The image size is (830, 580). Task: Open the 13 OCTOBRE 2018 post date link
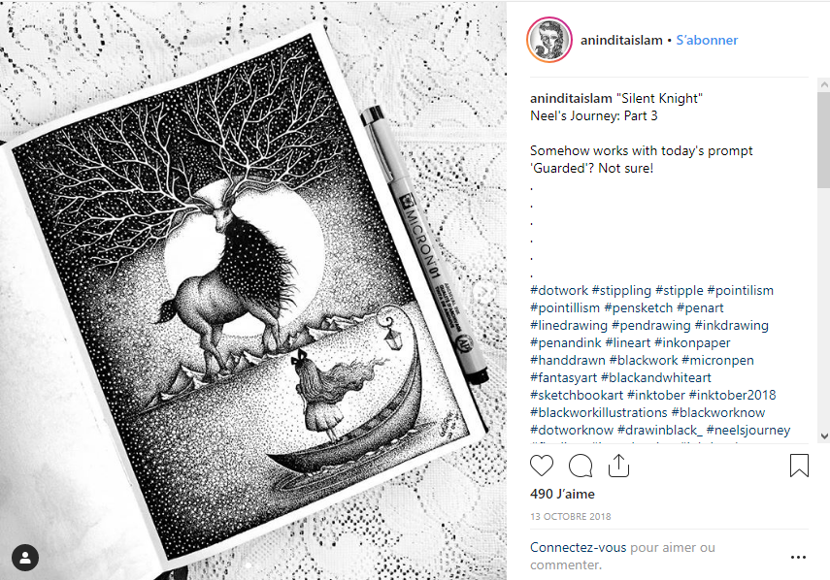[x=571, y=517]
